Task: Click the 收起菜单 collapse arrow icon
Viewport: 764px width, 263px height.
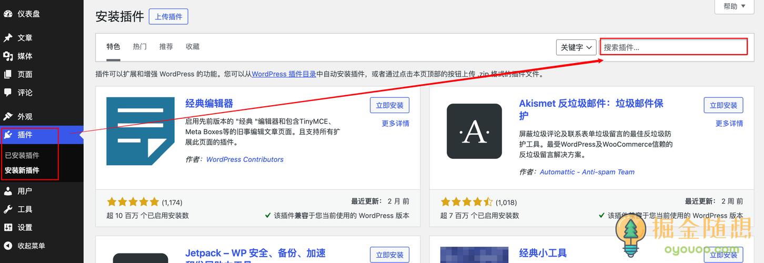Action: coord(8,246)
